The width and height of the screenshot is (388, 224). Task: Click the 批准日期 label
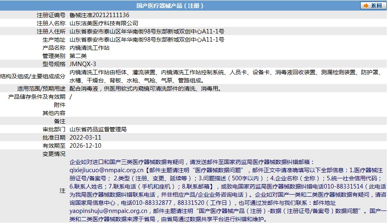54,138
